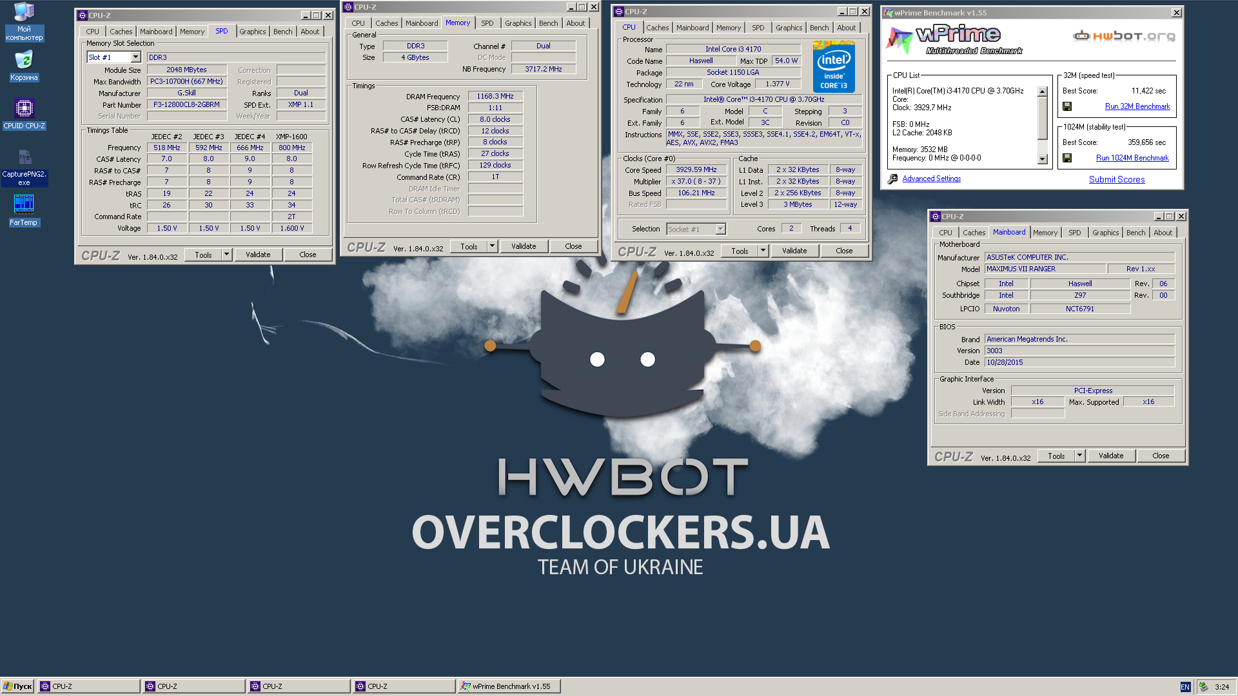Viewport: 1238px width, 696px height.
Task: Open the My Computer desktop icon
Action: coord(24,21)
